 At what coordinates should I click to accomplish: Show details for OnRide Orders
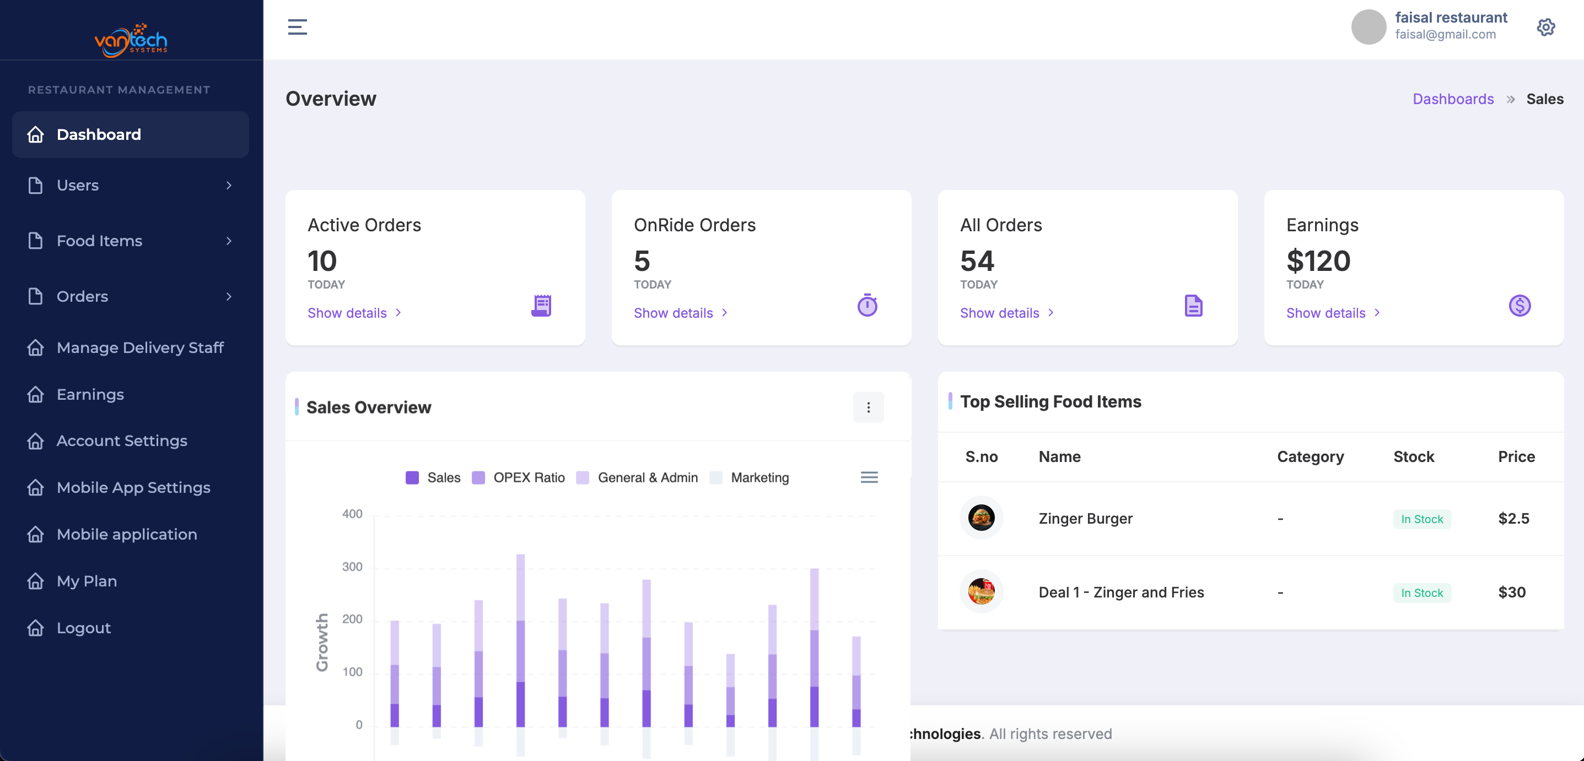(x=681, y=313)
